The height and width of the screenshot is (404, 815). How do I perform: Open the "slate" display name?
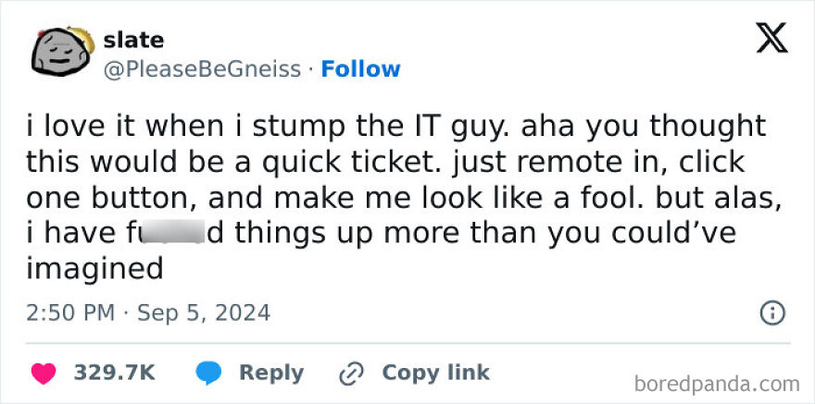134,40
